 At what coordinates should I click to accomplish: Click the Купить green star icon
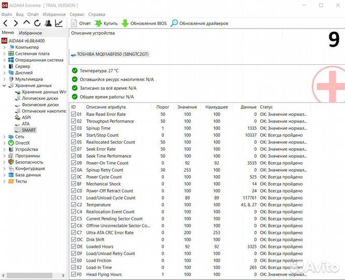click(x=98, y=23)
